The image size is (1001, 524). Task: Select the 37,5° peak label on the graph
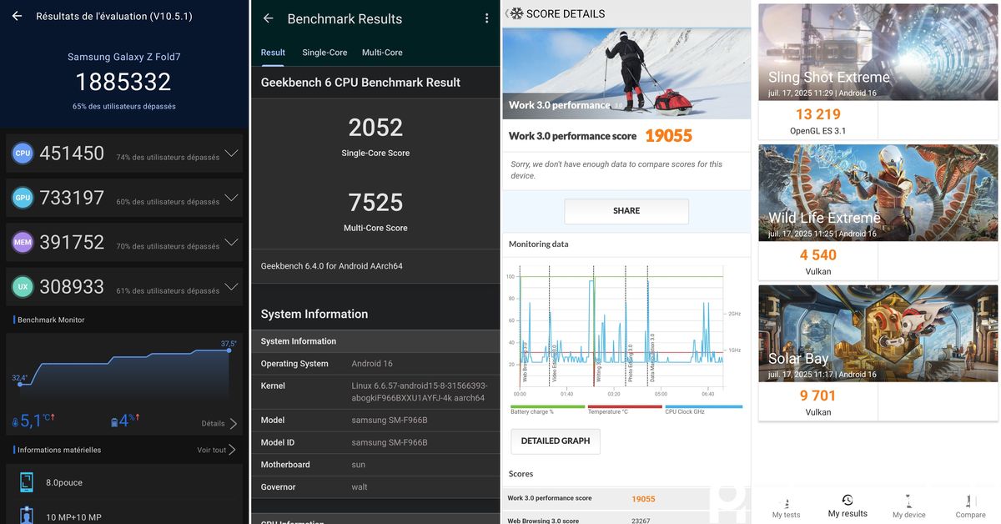coord(229,344)
